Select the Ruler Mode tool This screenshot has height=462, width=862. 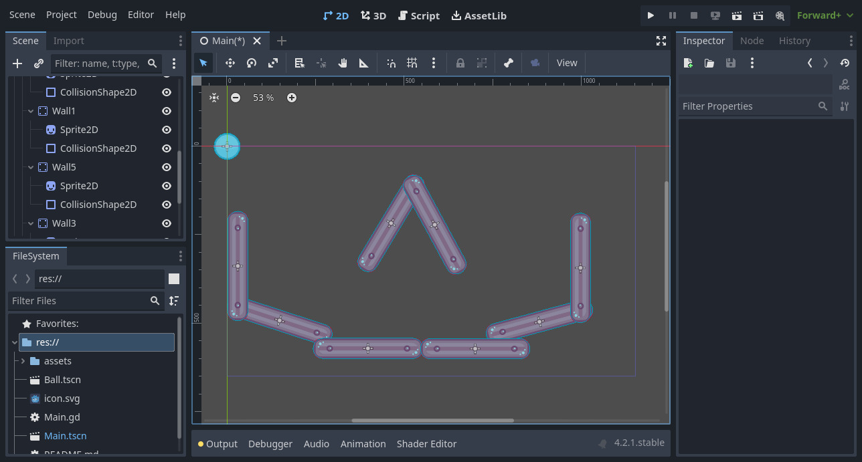[364, 63]
